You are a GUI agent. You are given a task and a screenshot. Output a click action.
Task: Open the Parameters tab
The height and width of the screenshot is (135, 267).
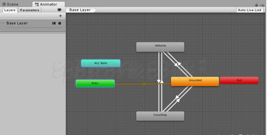pyautogui.click(x=30, y=10)
